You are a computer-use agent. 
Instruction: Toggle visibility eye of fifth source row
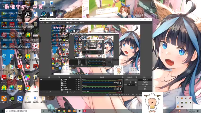[x=76, y=87]
